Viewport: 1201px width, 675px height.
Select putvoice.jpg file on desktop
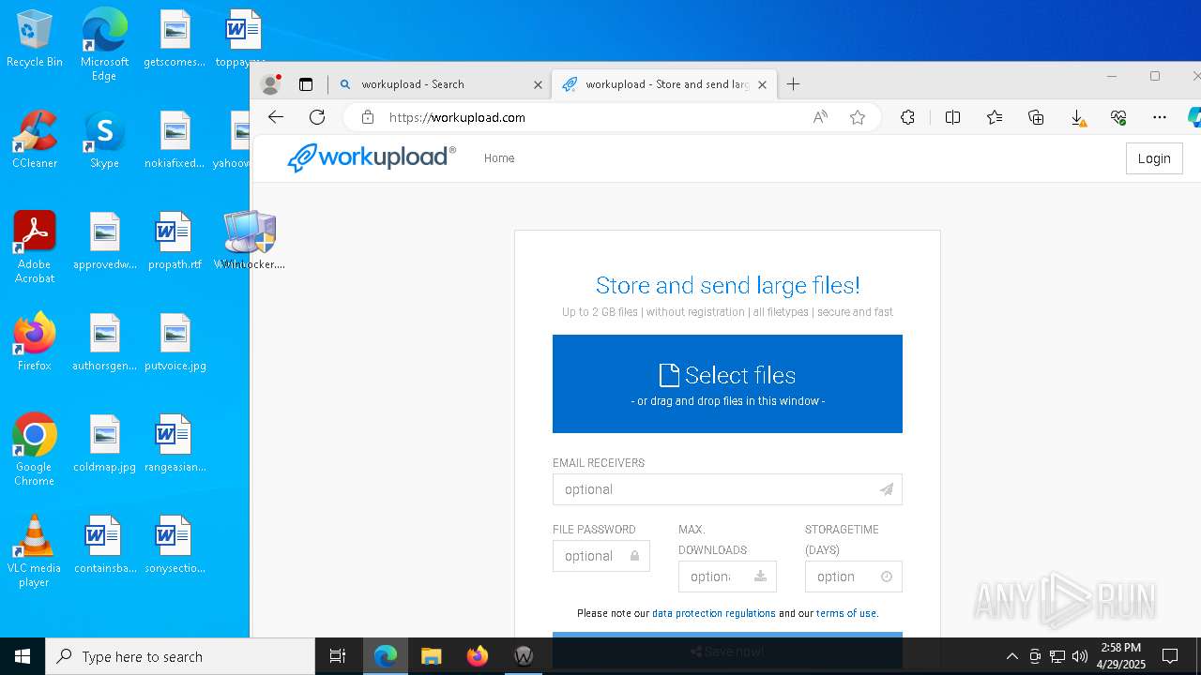pos(175,342)
